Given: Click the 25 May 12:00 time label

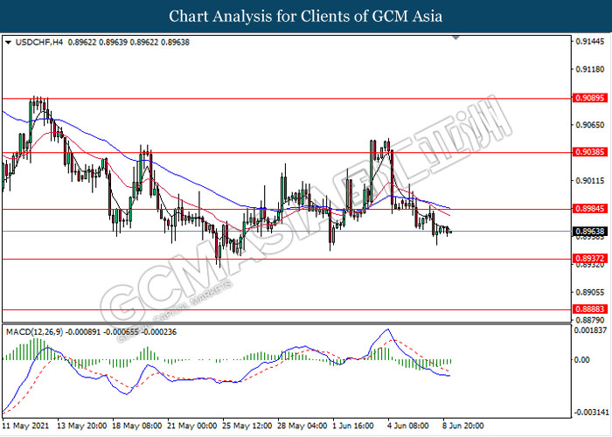Looking at the screenshot, I should [x=247, y=426].
